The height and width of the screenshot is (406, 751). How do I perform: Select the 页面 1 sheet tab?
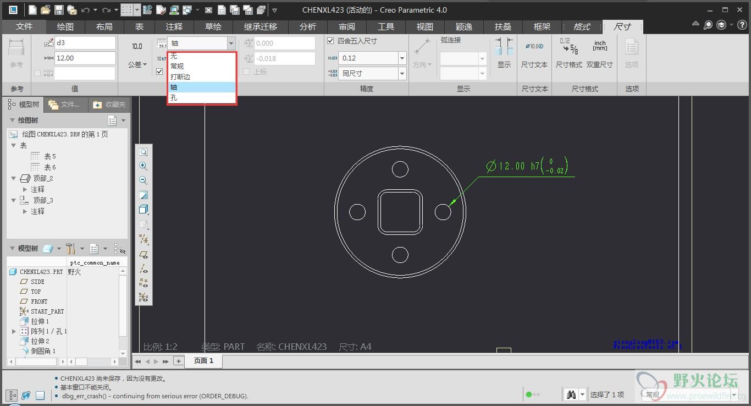click(x=203, y=361)
